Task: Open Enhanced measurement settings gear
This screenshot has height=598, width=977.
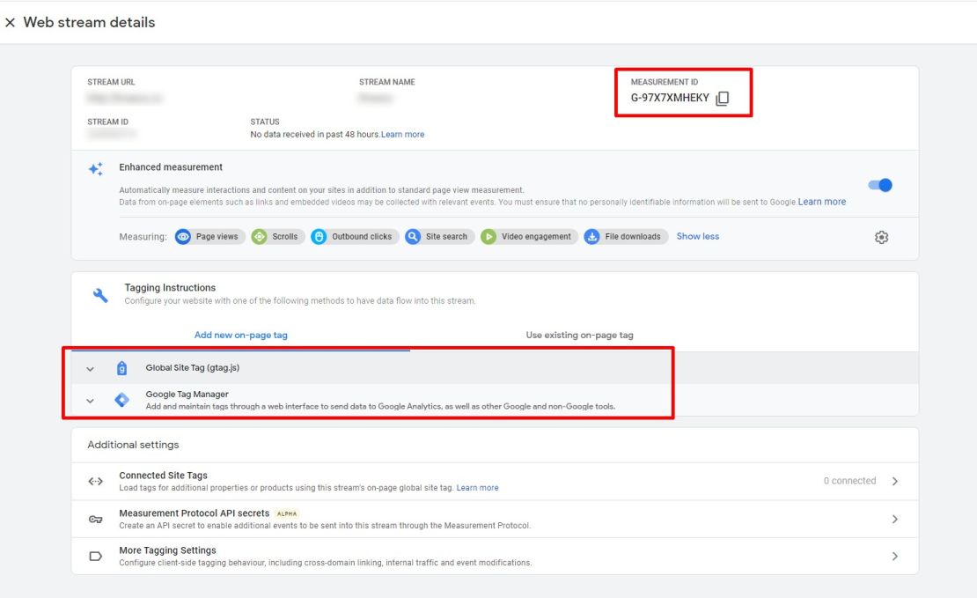Action: coord(881,237)
